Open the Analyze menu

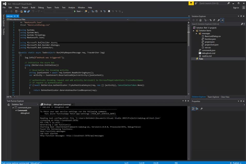pos(72,7)
